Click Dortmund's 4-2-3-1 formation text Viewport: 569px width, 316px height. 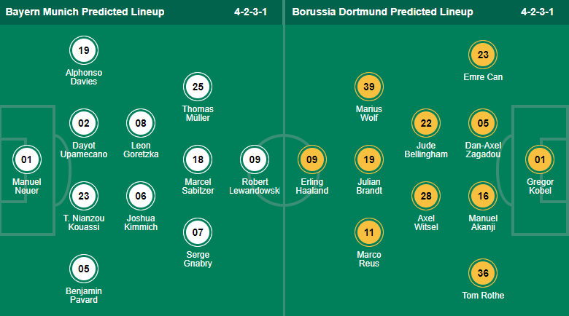pos(541,12)
